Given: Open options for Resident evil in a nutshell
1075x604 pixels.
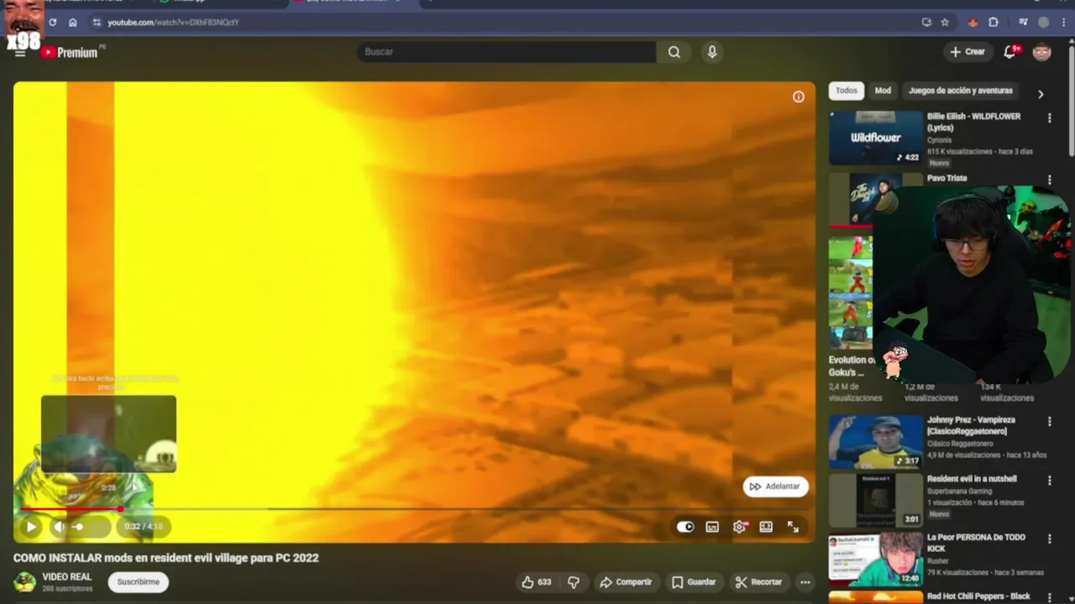Looking at the screenshot, I should click(1049, 481).
